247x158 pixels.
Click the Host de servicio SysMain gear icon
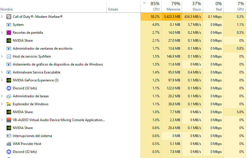[9, 56]
